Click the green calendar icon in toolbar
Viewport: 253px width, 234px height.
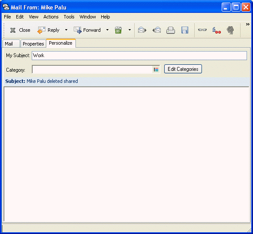[118, 30]
